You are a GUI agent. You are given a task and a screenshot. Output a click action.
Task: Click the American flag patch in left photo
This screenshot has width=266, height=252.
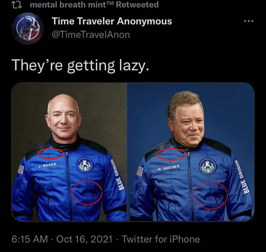[x=21, y=170]
